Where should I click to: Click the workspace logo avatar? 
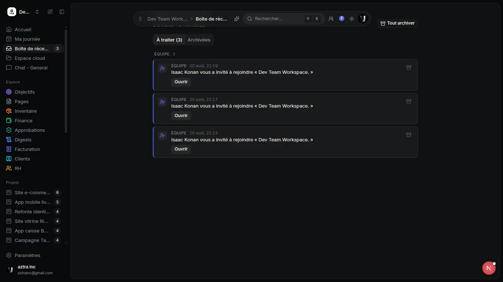tap(12, 12)
